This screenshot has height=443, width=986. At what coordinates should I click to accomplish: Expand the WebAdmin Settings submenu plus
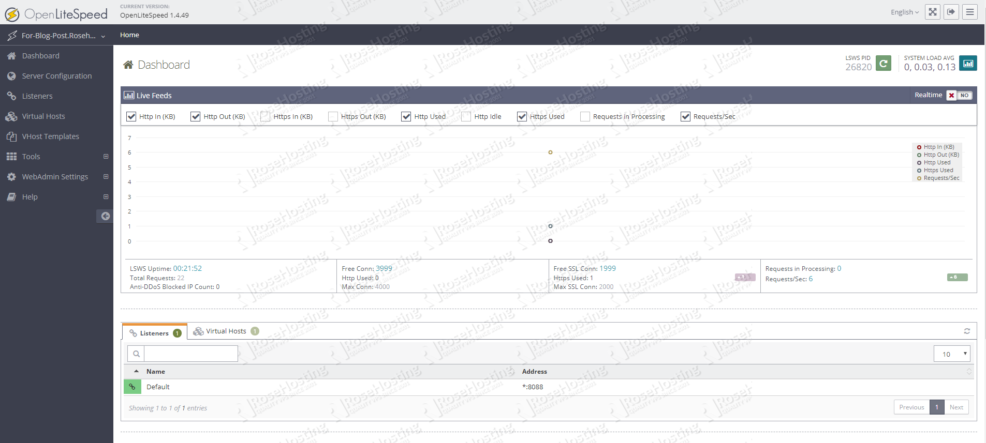(x=106, y=176)
